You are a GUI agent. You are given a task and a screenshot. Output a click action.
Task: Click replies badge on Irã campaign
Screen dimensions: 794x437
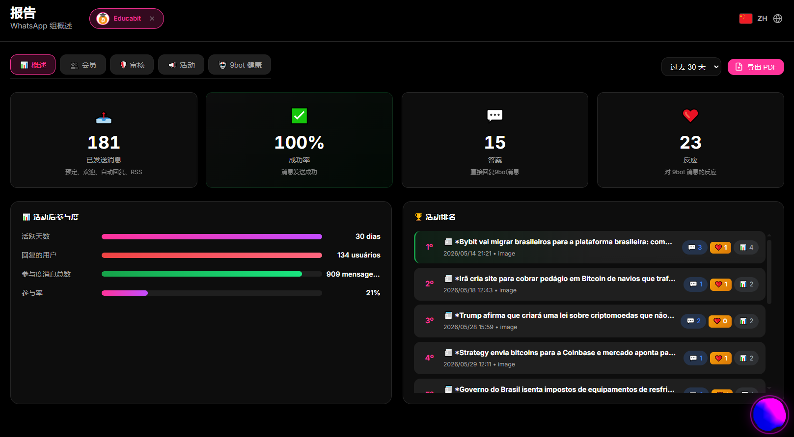point(696,284)
